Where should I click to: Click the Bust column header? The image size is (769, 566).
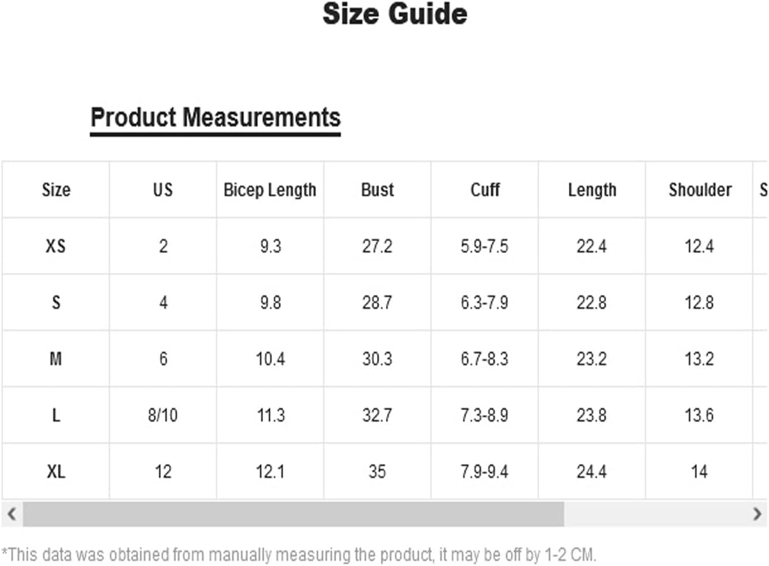377,190
